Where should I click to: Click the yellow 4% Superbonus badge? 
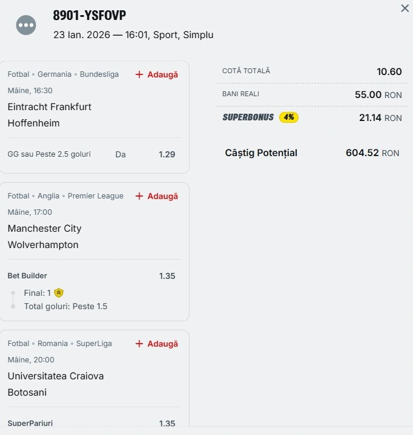(x=289, y=117)
